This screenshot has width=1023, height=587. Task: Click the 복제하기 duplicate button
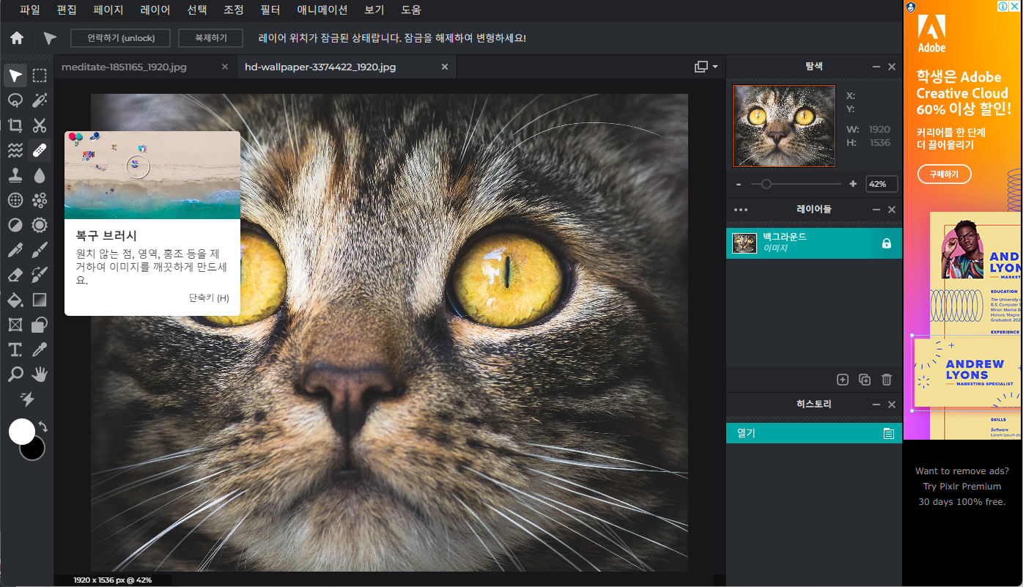(x=210, y=38)
